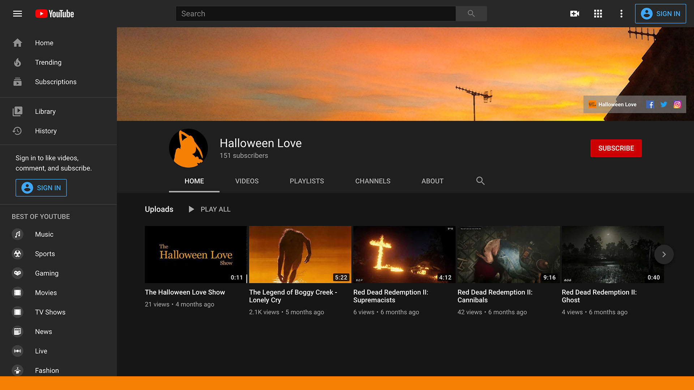Click the History clock icon
Viewport: 694px width, 390px height.
(x=17, y=131)
